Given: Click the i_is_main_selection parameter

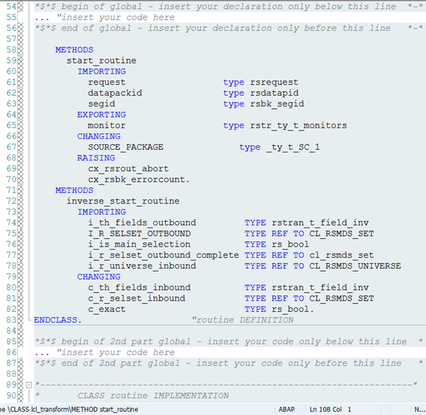Looking at the screenshot, I should 139,244.
